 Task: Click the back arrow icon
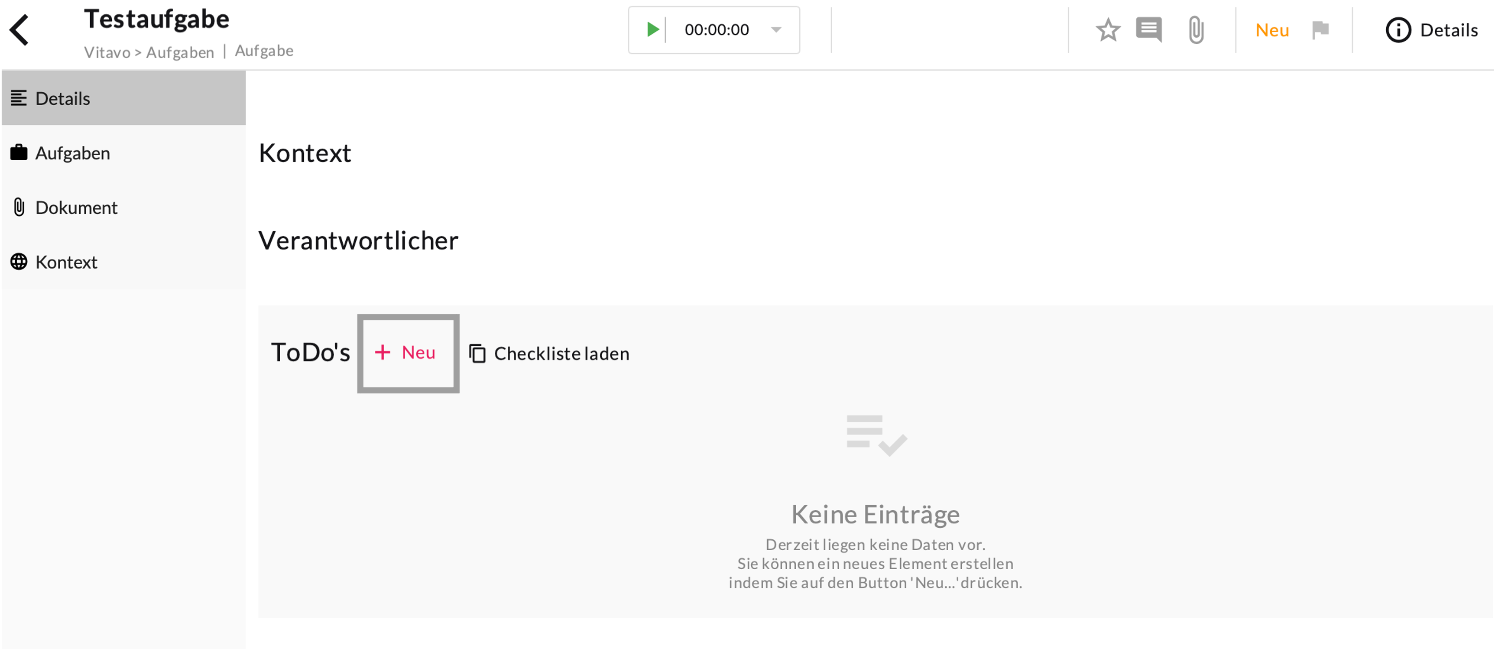coord(19,30)
